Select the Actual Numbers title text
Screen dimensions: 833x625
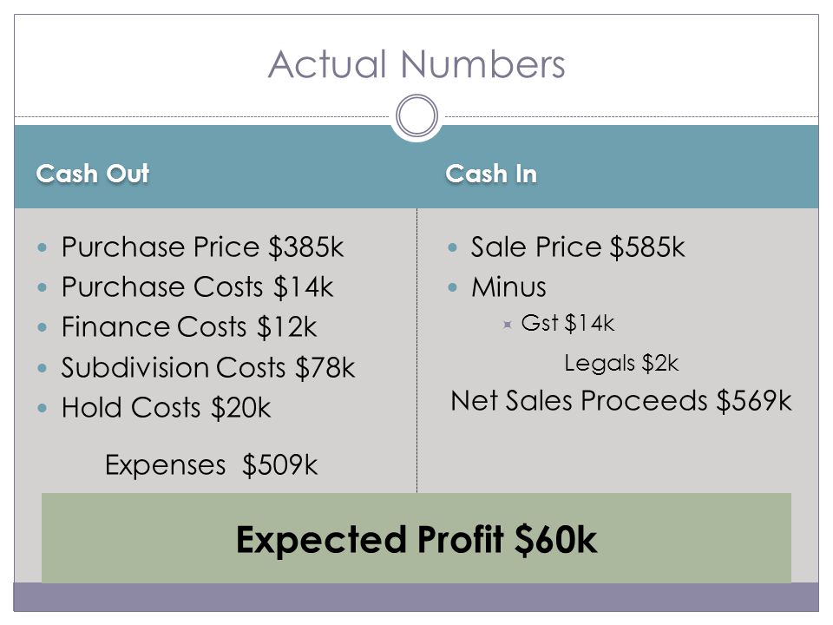click(x=416, y=64)
